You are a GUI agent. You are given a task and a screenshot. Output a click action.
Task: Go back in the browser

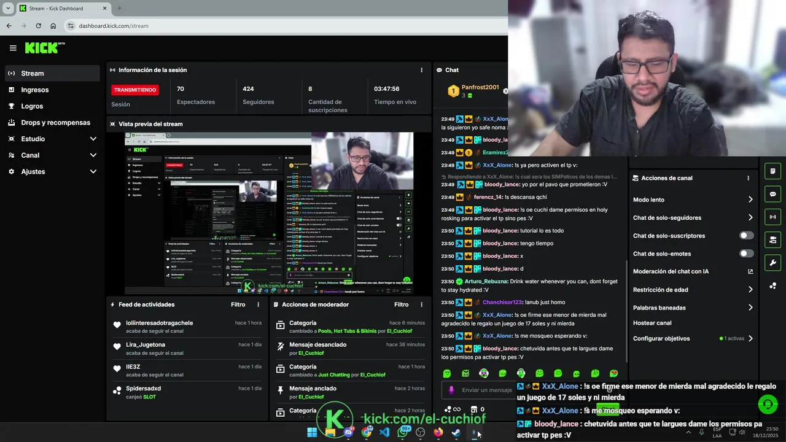9,26
